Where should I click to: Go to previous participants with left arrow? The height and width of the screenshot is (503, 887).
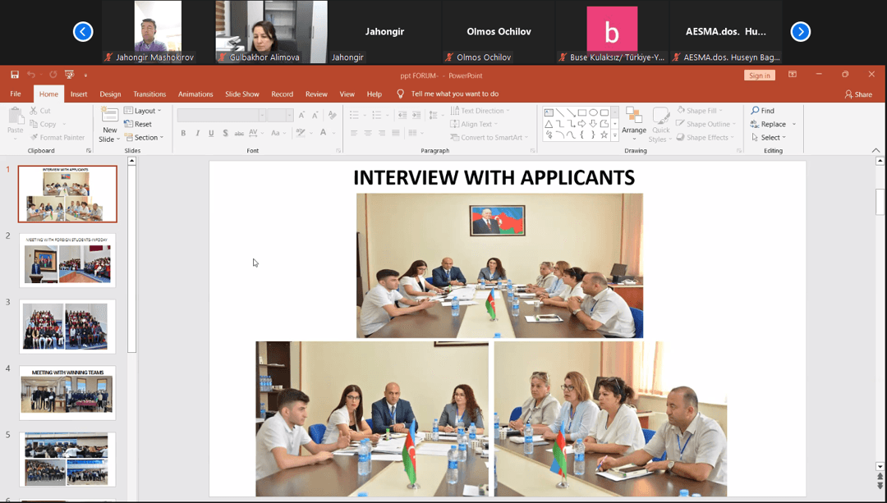(x=83, y=32)
